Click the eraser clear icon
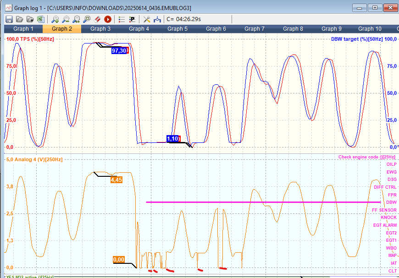 pos(97,19)
